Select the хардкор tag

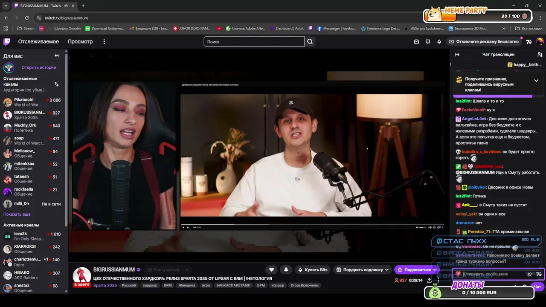150,285
